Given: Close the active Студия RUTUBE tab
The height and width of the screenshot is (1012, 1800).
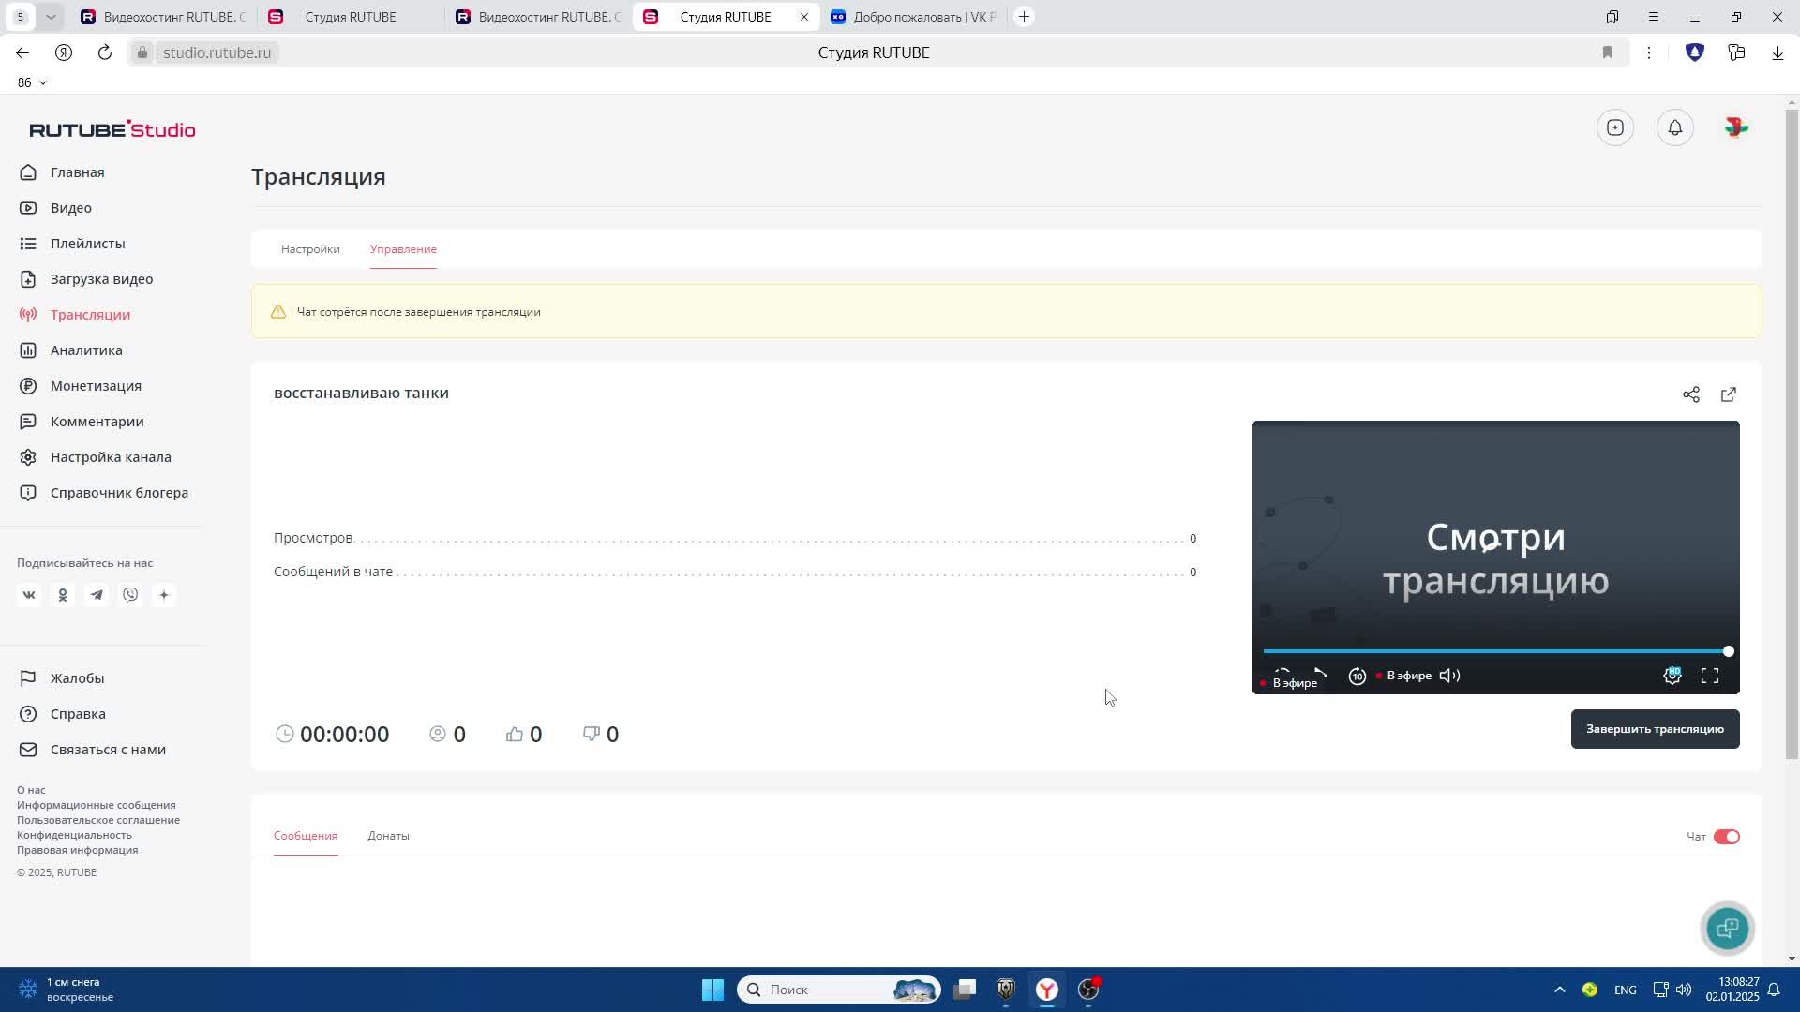Looking at the screenshot, I should (x=803, y=17).
